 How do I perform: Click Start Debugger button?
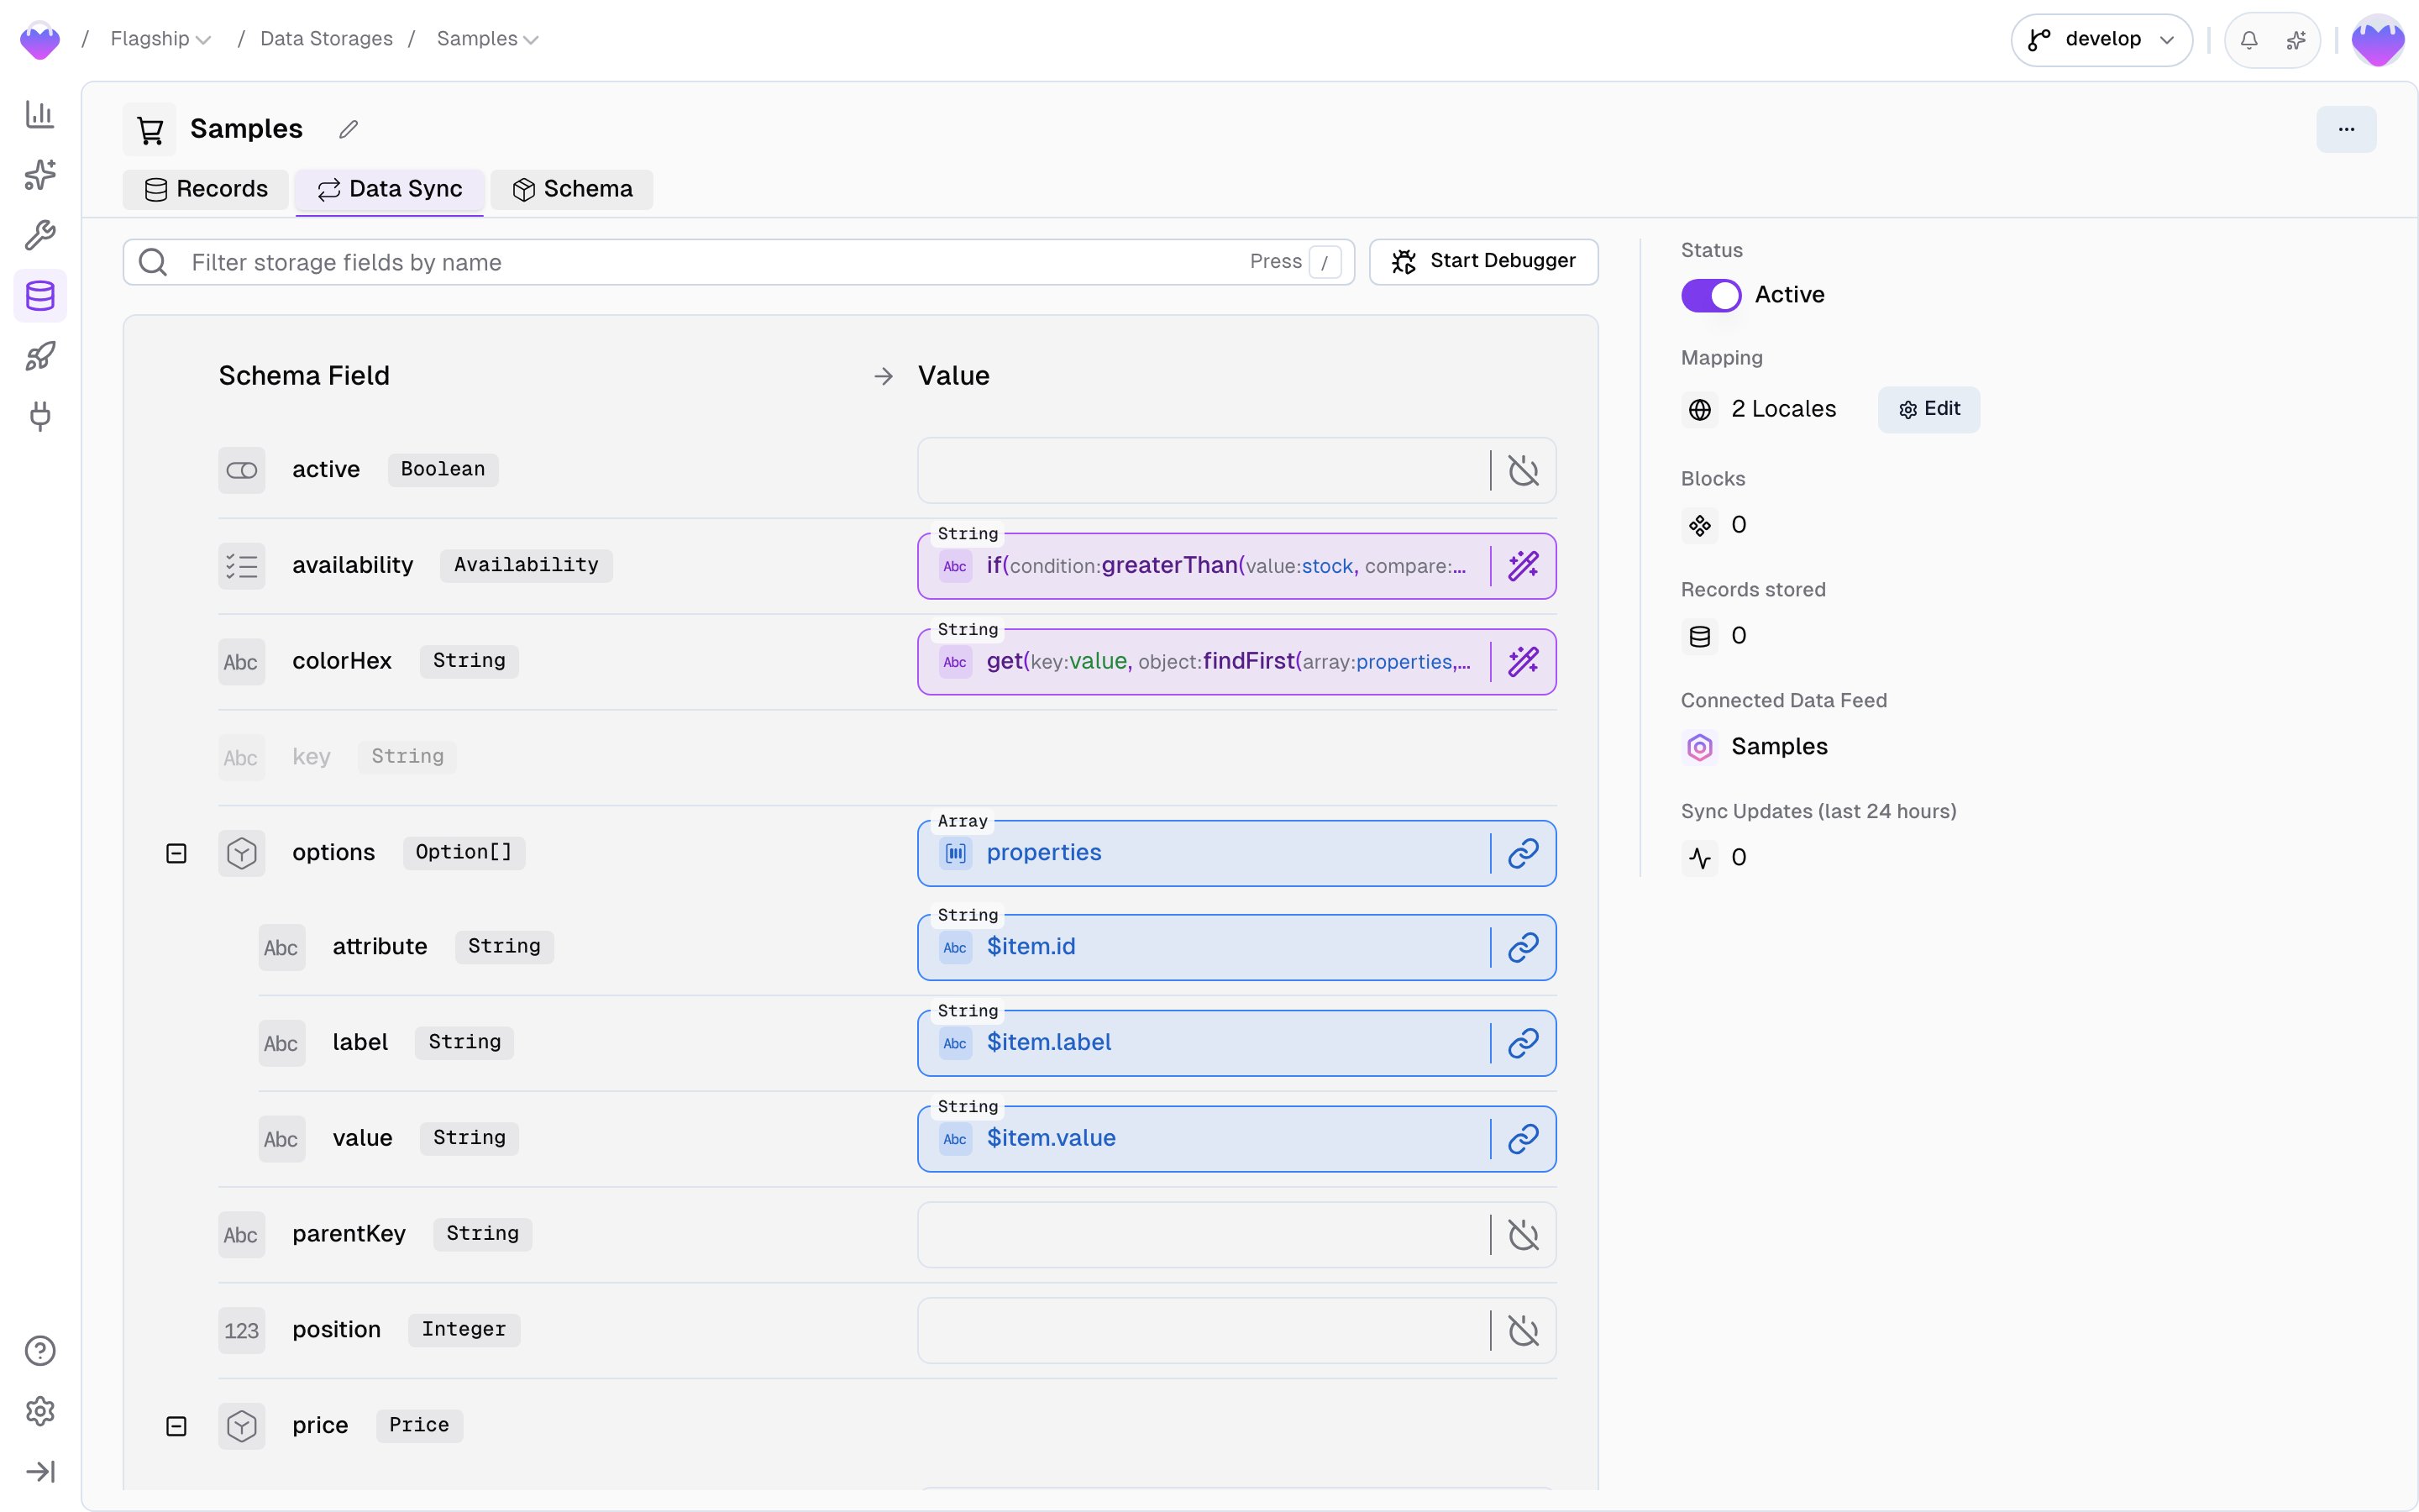(1483, 261)
